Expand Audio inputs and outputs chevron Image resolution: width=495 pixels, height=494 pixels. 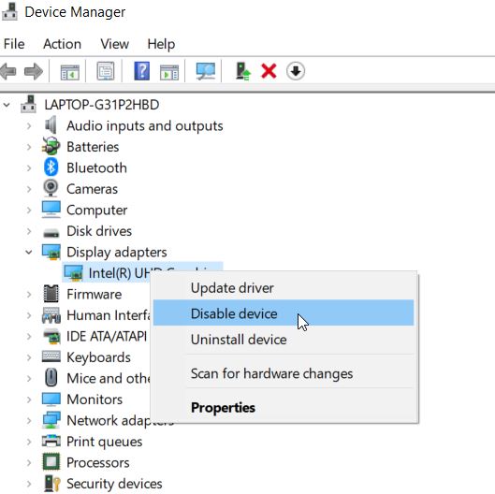(29, 126)
